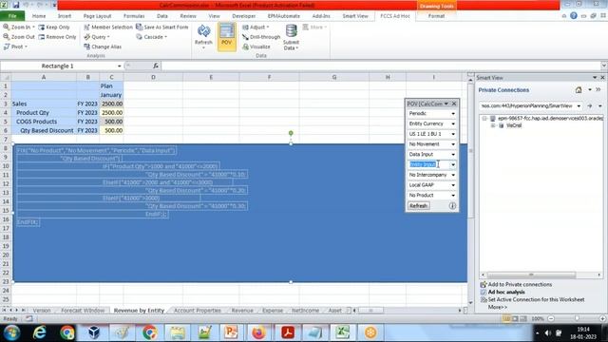608x342 pixels.
Task: Click the Refresh ribbon icon
Action: pyautogui.click(x=203, y=31)
